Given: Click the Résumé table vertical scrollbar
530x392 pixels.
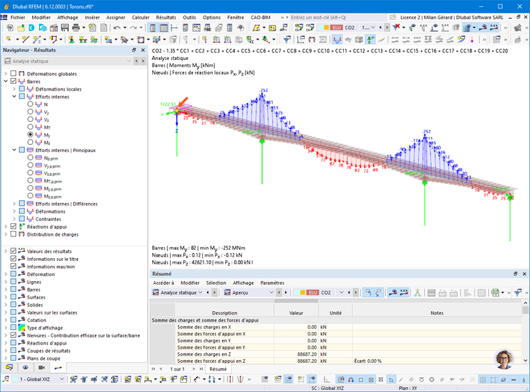Looking at the screenshot, I should click(x=525, y=331).
